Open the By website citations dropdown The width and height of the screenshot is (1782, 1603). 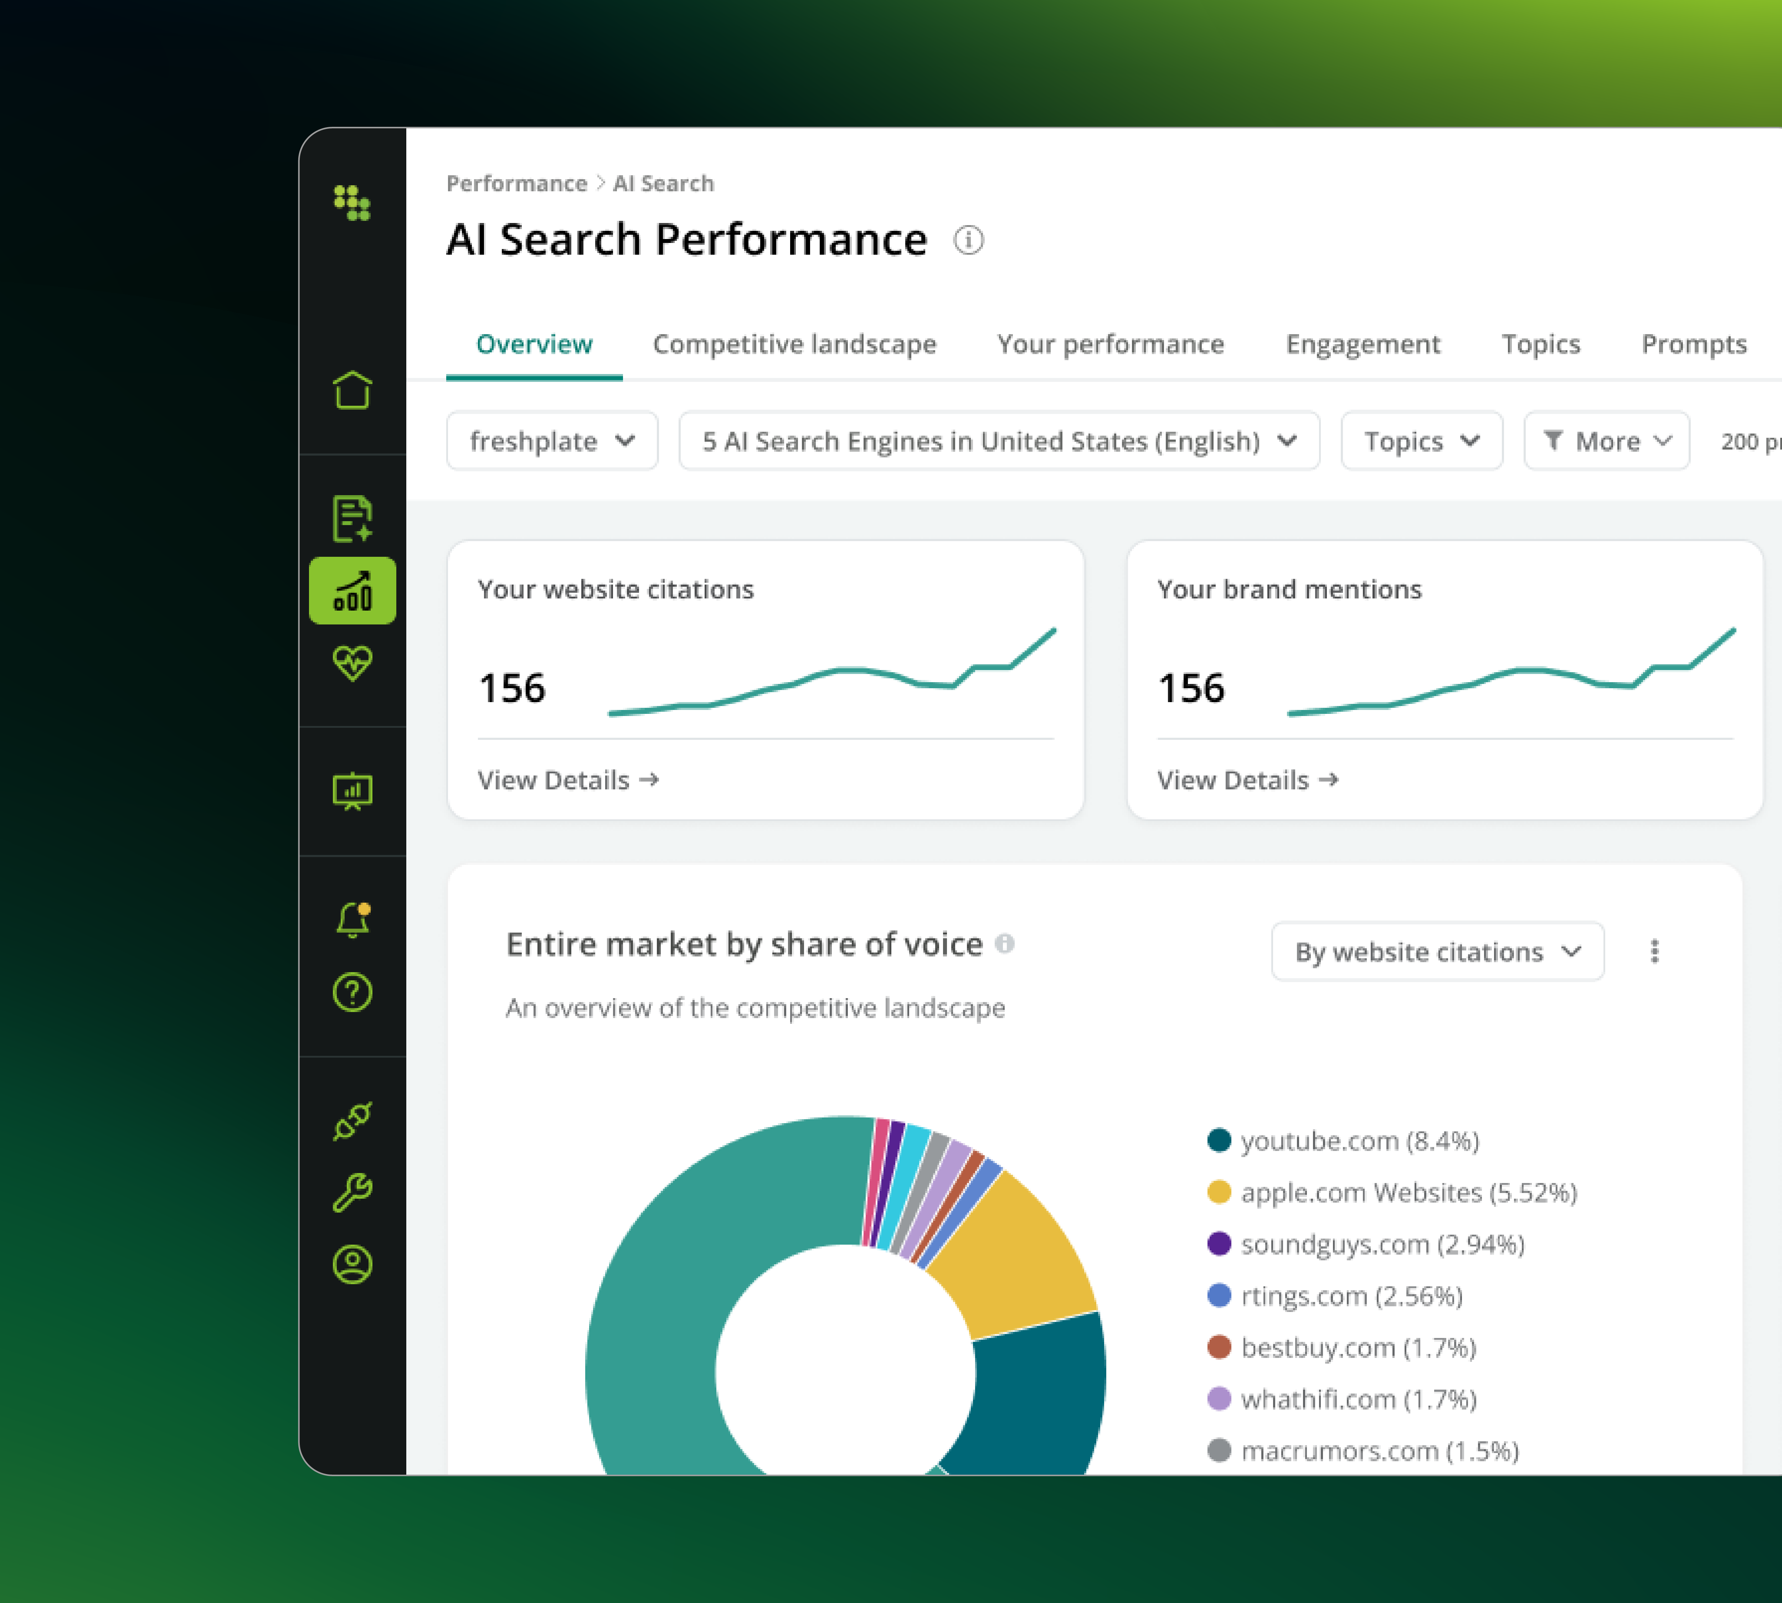click(1437, 951)
